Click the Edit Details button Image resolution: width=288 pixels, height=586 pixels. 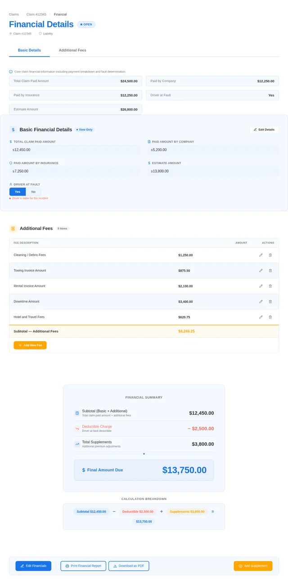264,130
